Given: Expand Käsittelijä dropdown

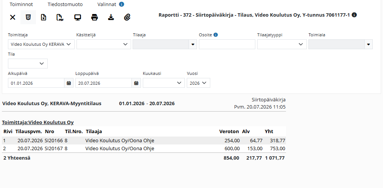Looking at the screenshot, I should tap(104, 44).
